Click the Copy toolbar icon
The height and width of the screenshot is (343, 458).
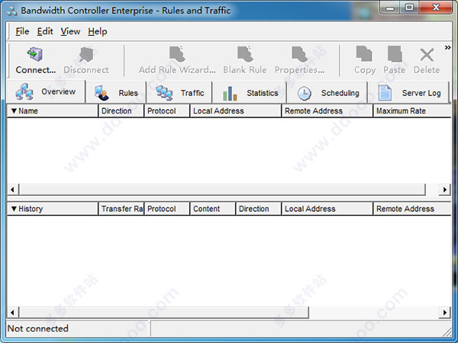pos(365,60)
